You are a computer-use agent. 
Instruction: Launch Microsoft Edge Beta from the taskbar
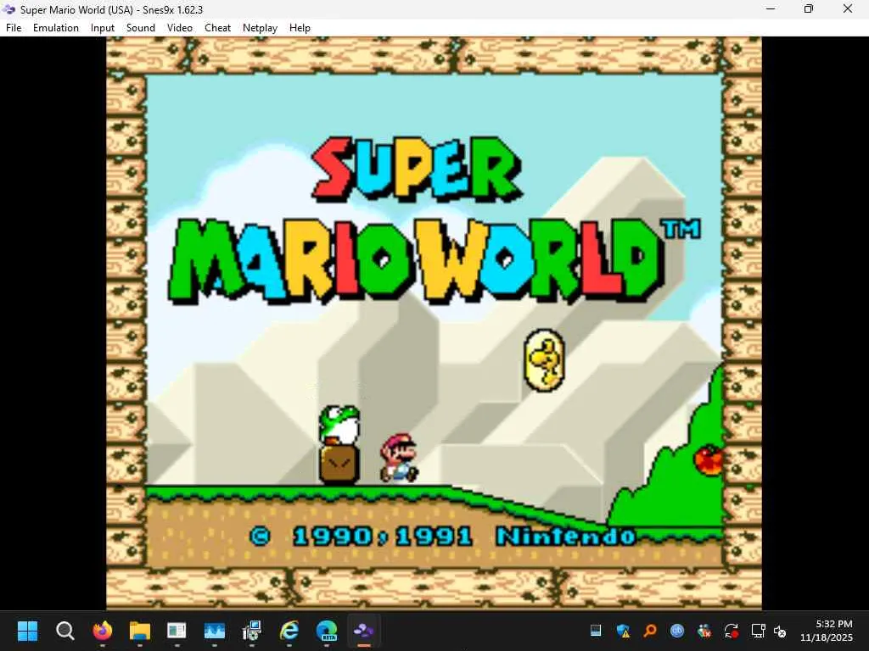click(327, 630)
